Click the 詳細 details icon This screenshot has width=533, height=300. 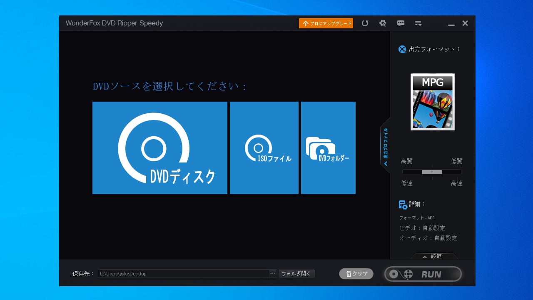pyautogui.click(x=403, y=205)
